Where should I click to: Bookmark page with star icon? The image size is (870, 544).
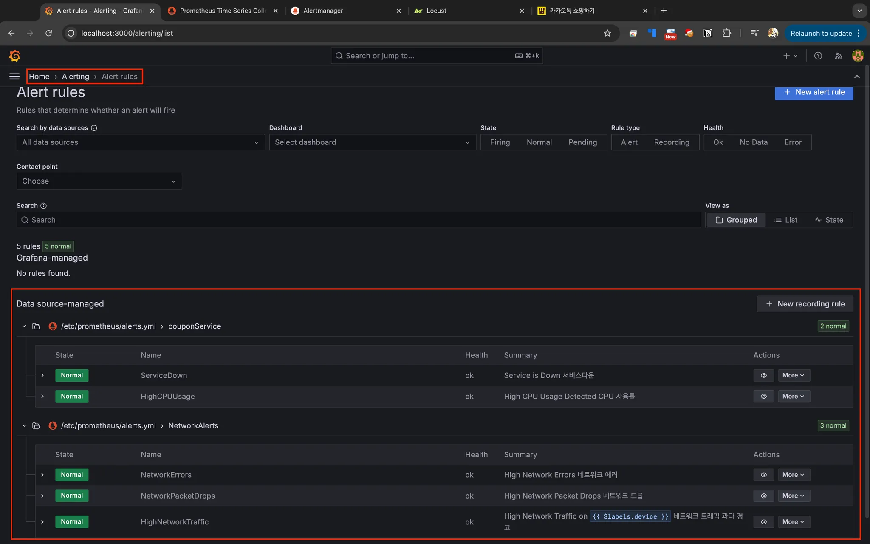pyautogui.click(x=607, y=33)
